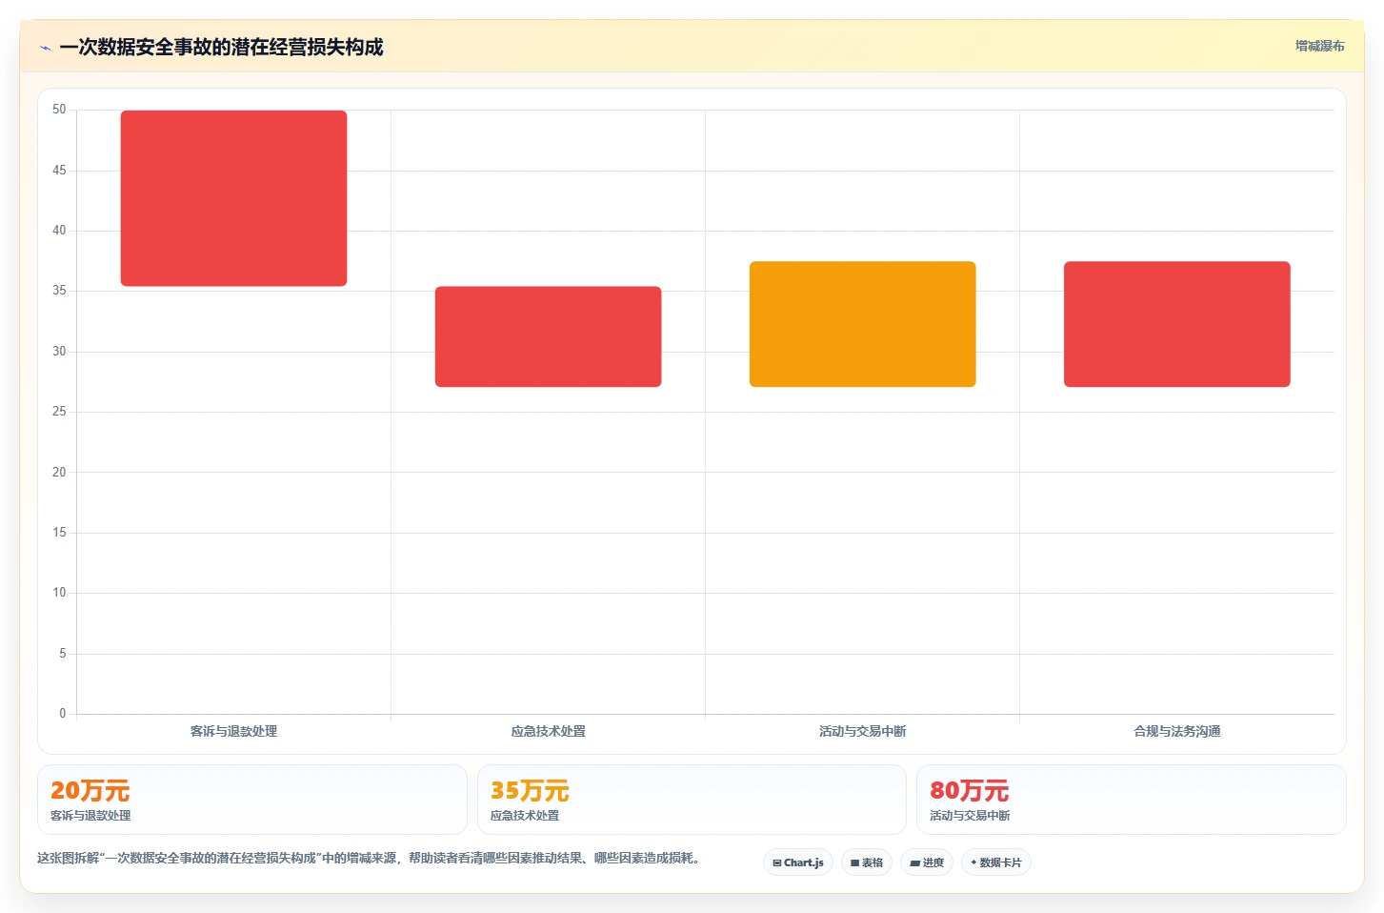
Task: Click the orange bar for 活动与交易中断
Action: pos(862,324)
